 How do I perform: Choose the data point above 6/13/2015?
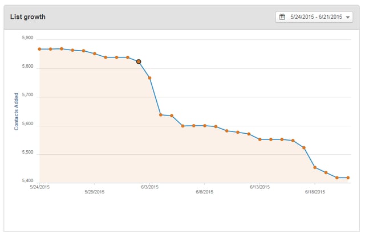(x=259, y=139)
